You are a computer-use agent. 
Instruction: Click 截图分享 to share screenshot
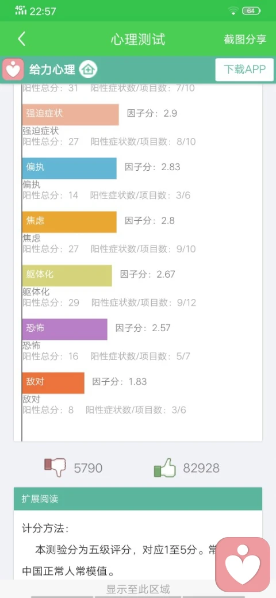pos(245,39)
